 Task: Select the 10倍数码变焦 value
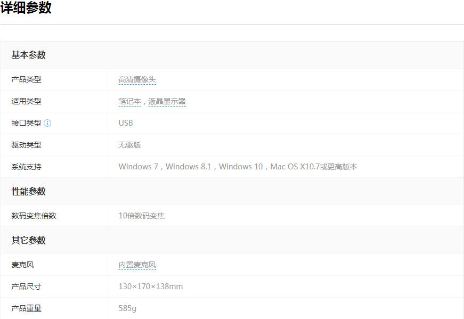point(141,216)
